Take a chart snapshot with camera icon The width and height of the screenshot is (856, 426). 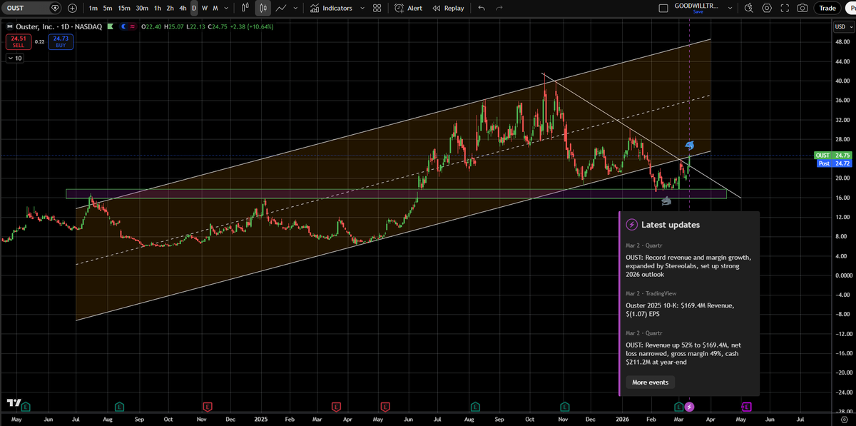click(802, 8)
